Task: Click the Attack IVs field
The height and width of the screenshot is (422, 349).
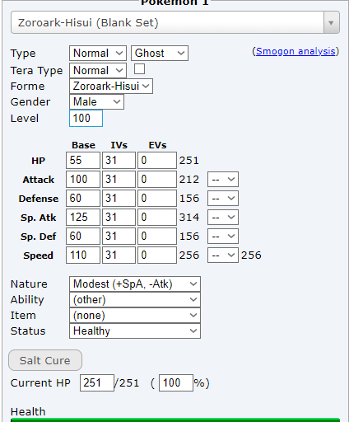Action: [x=119, y=179]
